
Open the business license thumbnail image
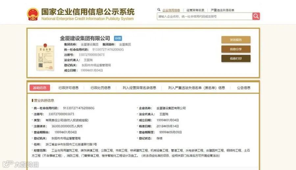pyautogui.click(x=45, y=57)
